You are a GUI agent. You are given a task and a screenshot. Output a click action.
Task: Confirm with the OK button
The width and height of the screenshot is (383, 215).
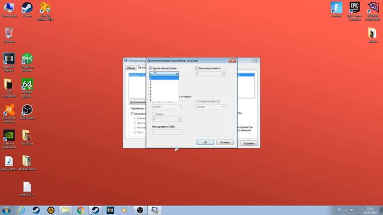205,142
